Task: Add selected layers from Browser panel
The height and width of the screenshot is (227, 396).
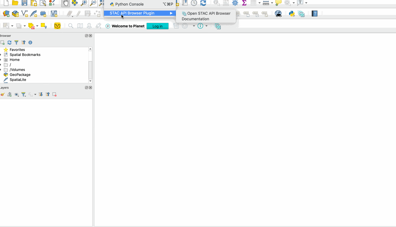Action: point(2,42)
